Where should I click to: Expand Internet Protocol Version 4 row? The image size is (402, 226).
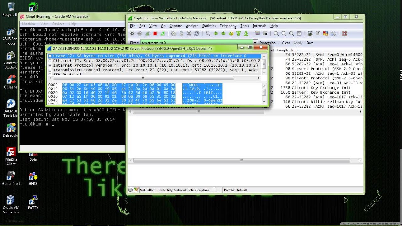pyautogui.click(x=50, y=65)
